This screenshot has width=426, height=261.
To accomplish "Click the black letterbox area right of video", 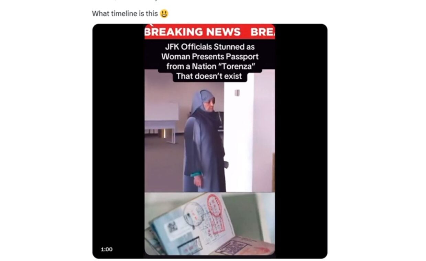I will 301,141.
